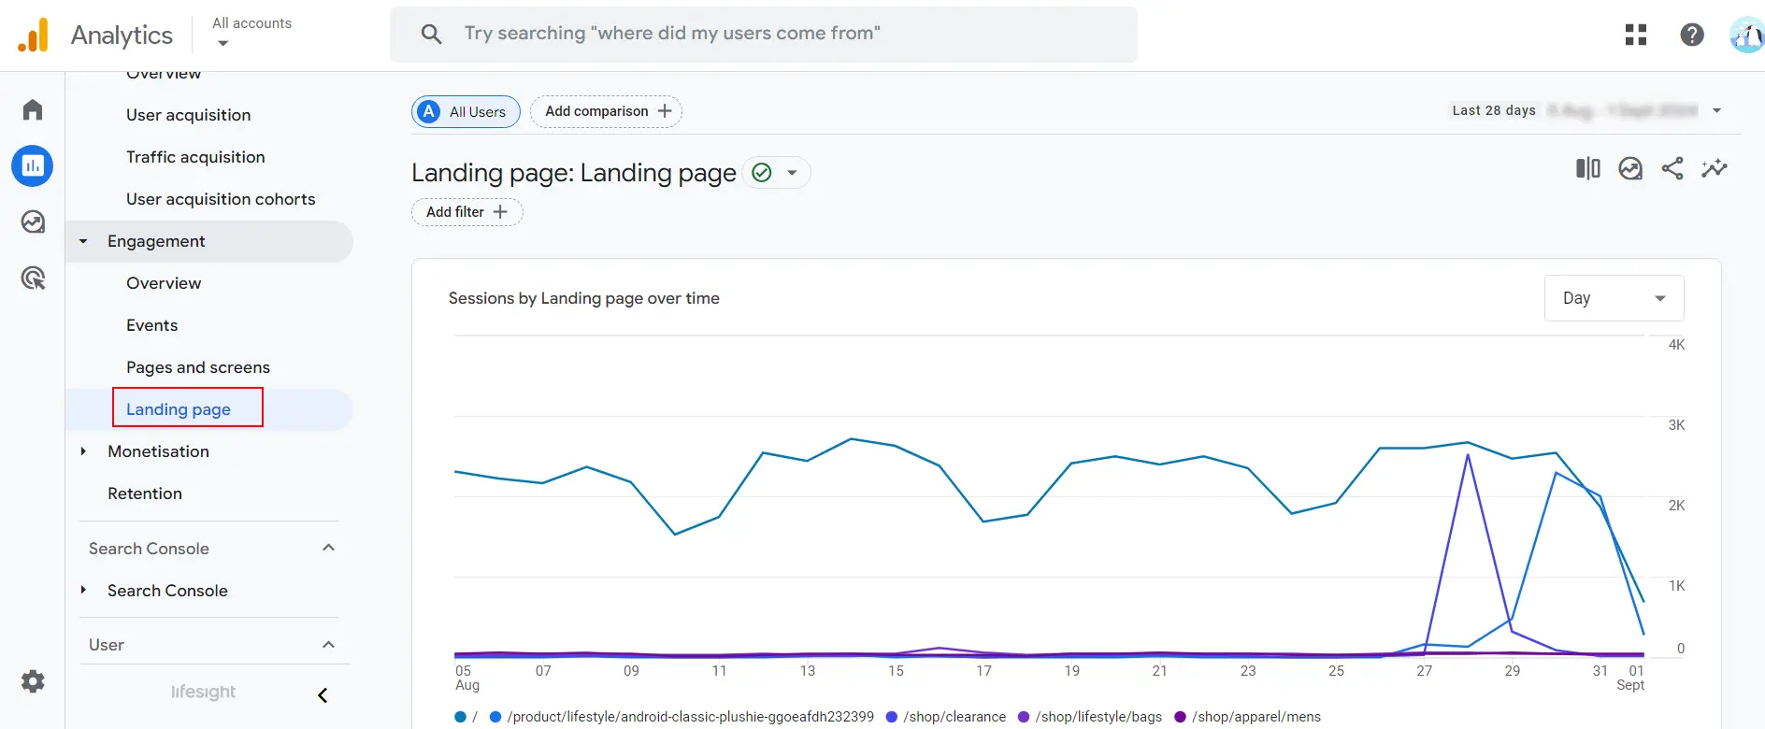
Task: Toggle the / legend series dot
Action: (x=460, y=717)
